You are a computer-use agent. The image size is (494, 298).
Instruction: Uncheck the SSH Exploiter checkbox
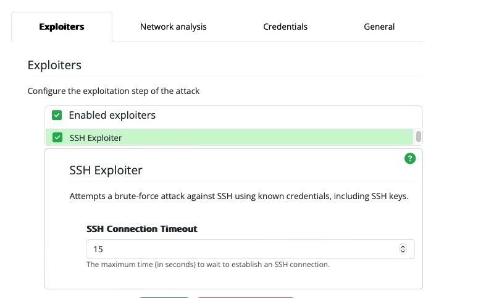[58, 137]
